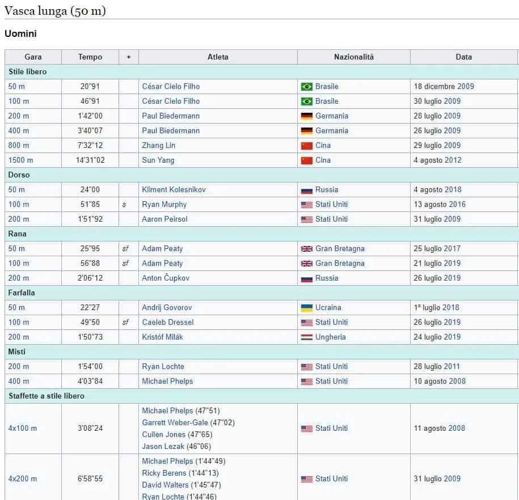Viewport: 519px width, 500px height.
Task: Open the 4x100 m relay link
Action: click(x=22, y=428)
